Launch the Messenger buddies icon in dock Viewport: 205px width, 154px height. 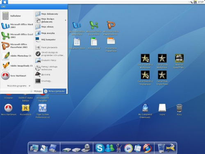[109, 148]
